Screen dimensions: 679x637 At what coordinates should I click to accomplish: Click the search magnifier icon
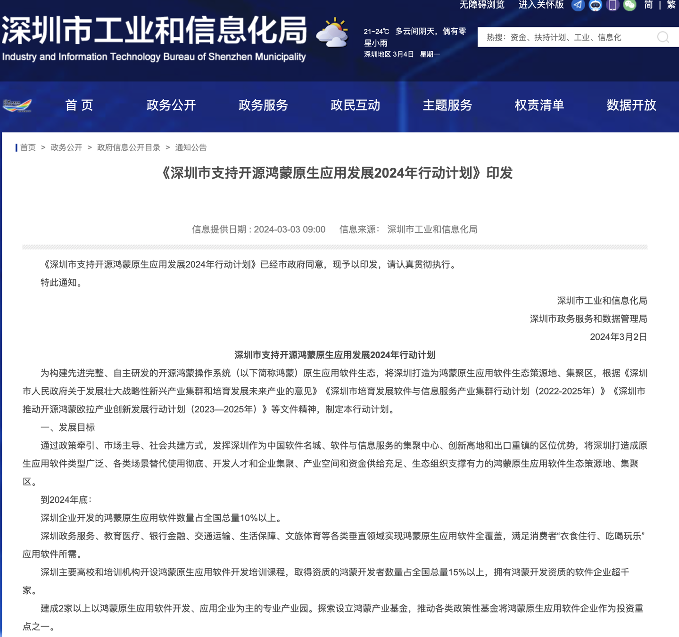point(663,37)
